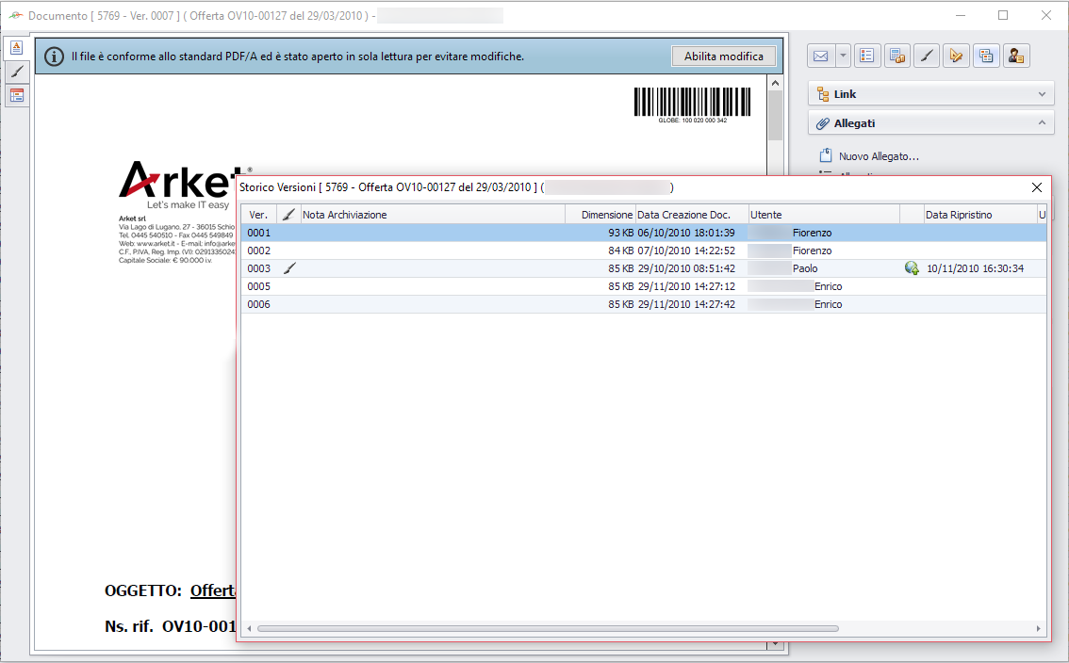This screenshot has height=663, width=1069.
Task: Collapse the Allegati panel
Action: (1042, 122)
